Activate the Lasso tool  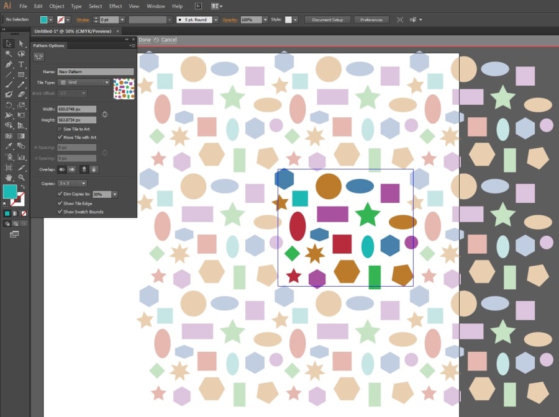point(21,54)
